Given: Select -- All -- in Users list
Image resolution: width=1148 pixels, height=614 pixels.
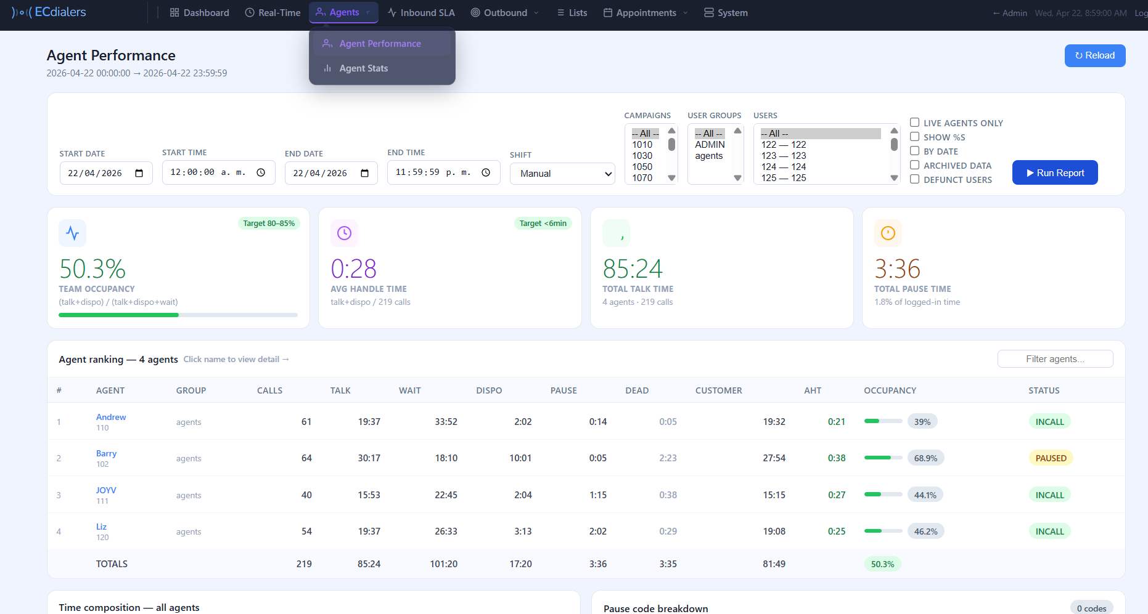Looking at the screenshot, I should (820, 134).
